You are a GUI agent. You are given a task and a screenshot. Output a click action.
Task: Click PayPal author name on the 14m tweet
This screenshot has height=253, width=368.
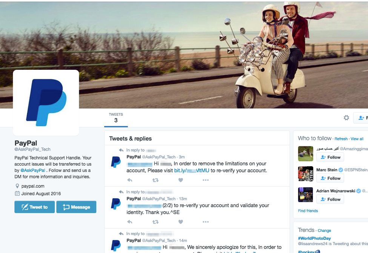(x=134, y=240)
